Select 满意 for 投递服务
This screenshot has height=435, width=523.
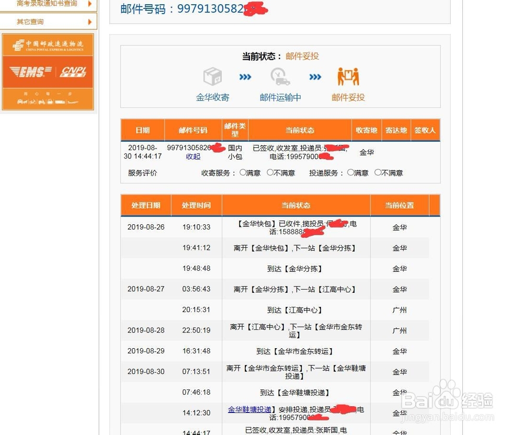350,173
